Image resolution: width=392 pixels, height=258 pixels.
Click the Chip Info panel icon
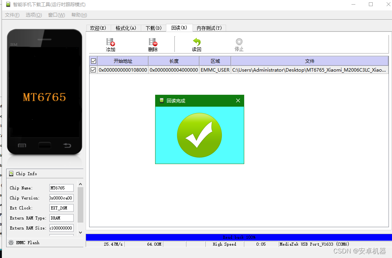click(11, 174)
